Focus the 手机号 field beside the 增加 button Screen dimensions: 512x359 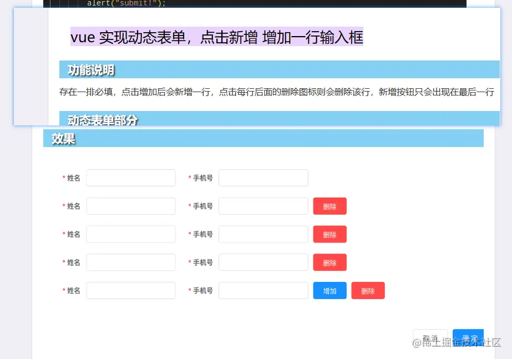(263, 290)
